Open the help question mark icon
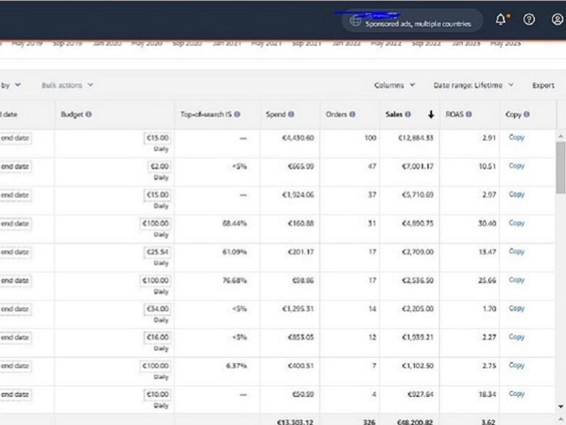 point(529,19)
